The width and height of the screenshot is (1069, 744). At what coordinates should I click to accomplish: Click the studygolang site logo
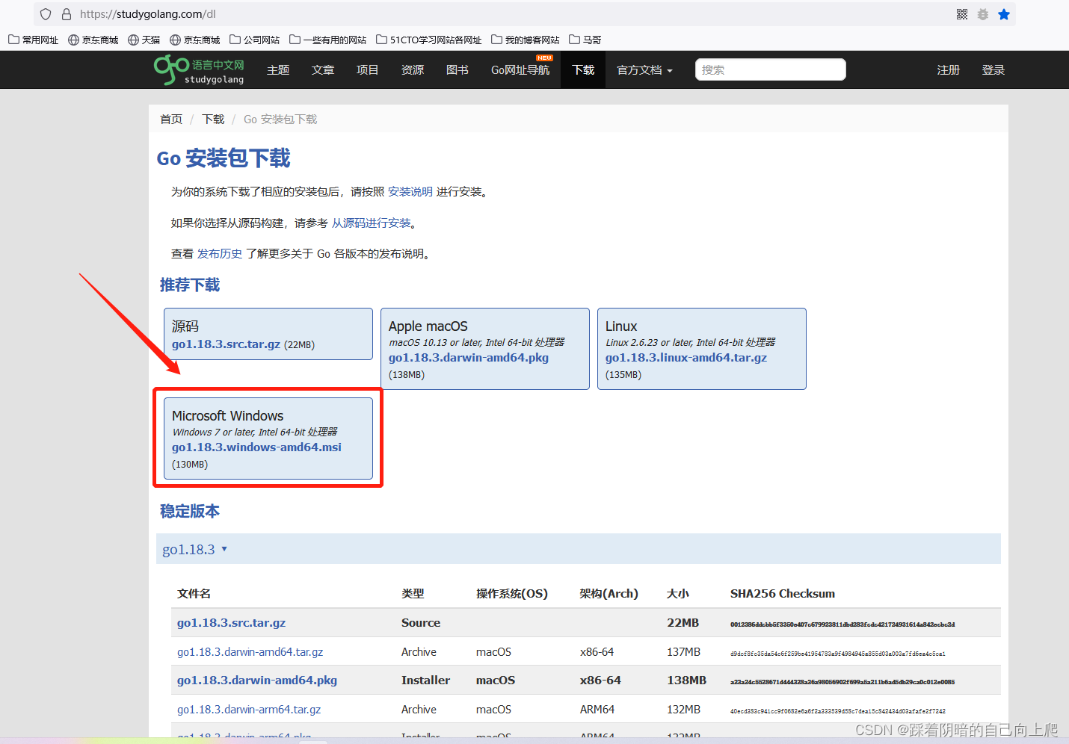[200, 70]
